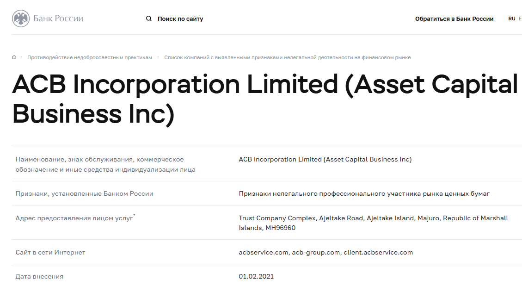This screenshot has width=522, height=286.
Task: Open the 'Поиск по сайту' search field
Action: coord(180,19)
